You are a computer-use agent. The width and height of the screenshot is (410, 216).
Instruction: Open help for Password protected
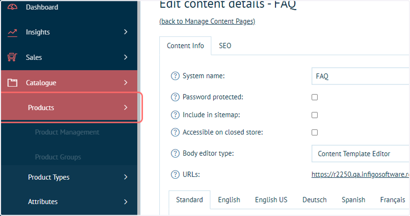click(x=175, y=97)
